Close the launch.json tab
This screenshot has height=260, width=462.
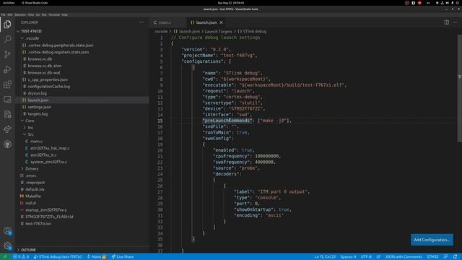[x=222, y=22]
